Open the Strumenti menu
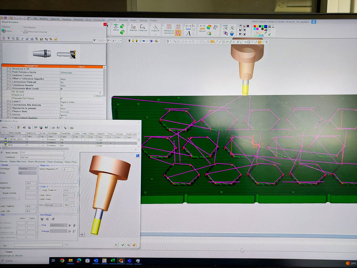Image resolution: width=357 pixels, height=268 pixels. click(123, 20)
